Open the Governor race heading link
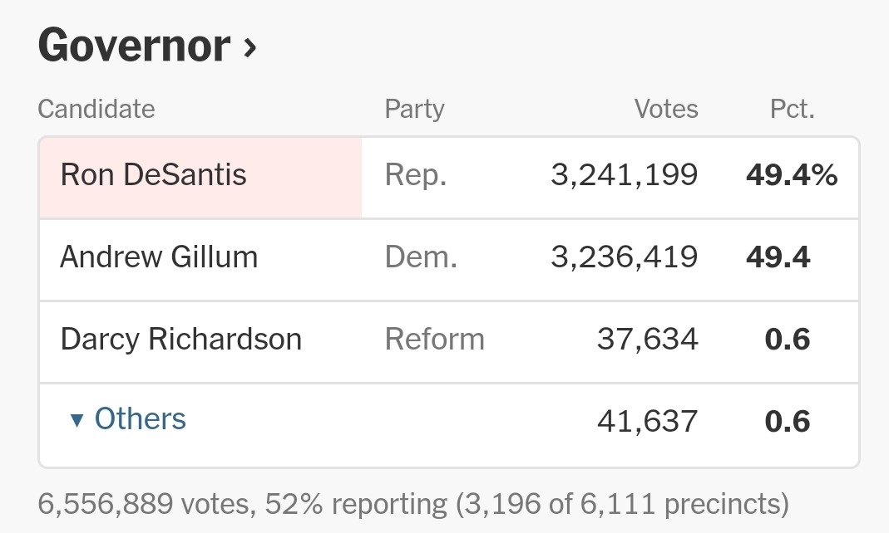This screenshot has height=533, width=889. click(133, 46)
